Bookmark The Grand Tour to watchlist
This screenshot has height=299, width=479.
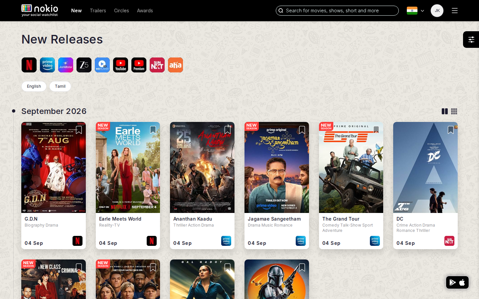point(376,130)
